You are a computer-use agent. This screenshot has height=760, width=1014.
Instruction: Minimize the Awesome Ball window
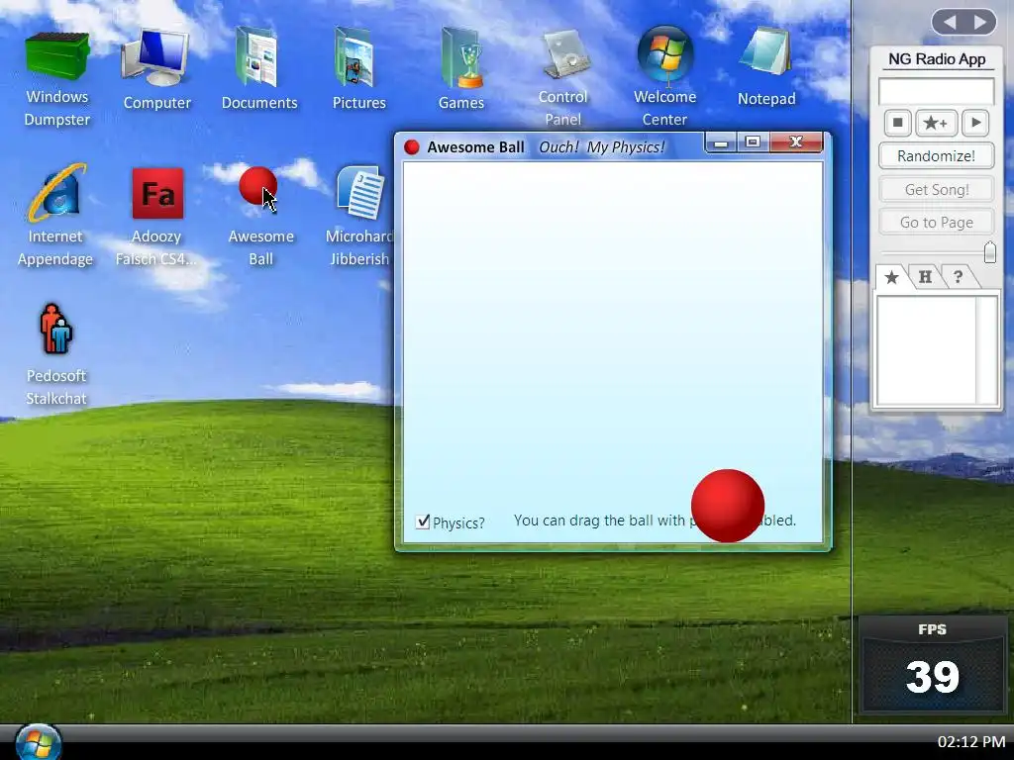point(721,142)
